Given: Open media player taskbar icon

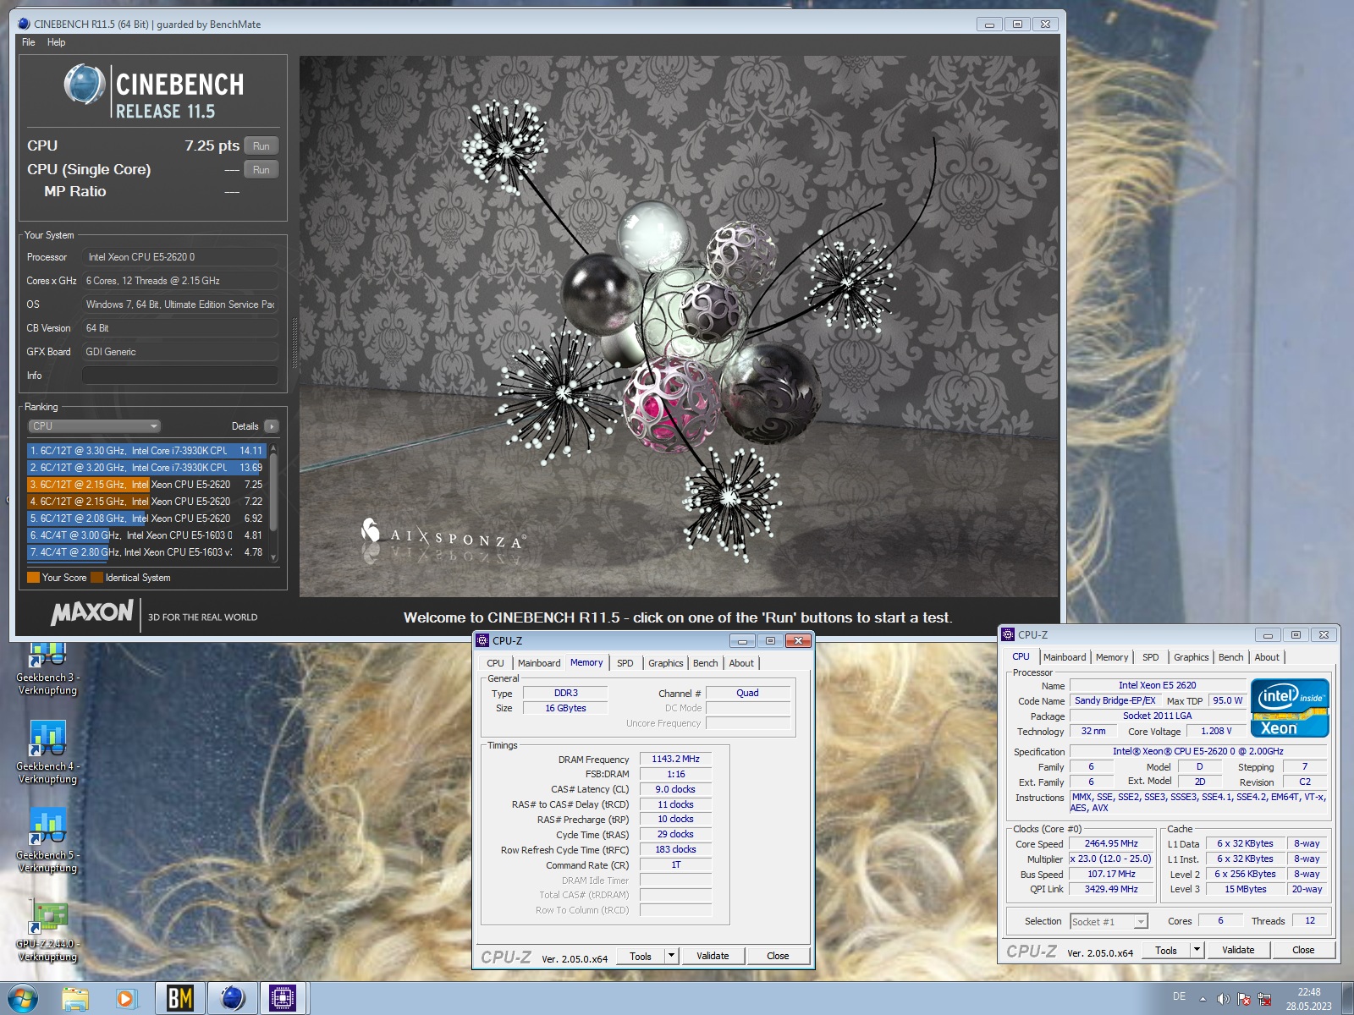Looking at the screenshot, I should (x=126, y=998).
